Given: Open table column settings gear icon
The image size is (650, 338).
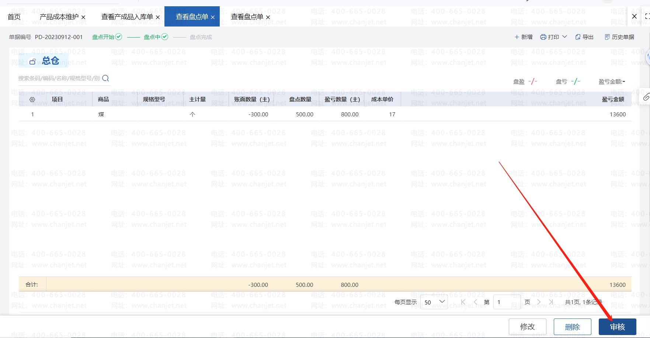Looking at the screenshot, I should point(32,99).
